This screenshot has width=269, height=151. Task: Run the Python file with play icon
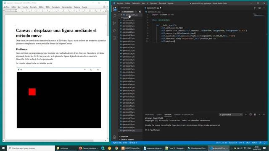pos(255,8)
